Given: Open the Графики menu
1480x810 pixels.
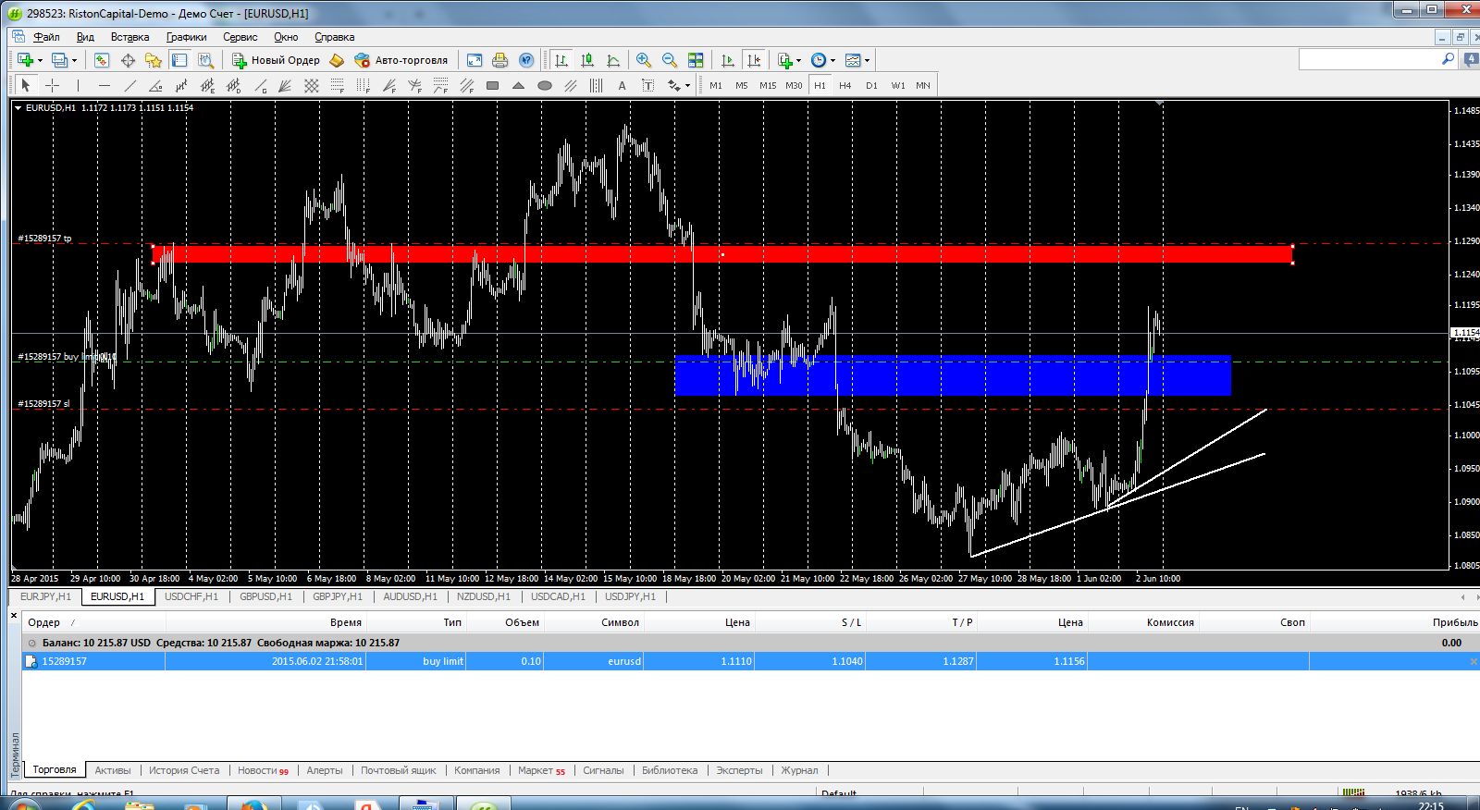Looking at the screenshot, I should (x=186, y=37).
